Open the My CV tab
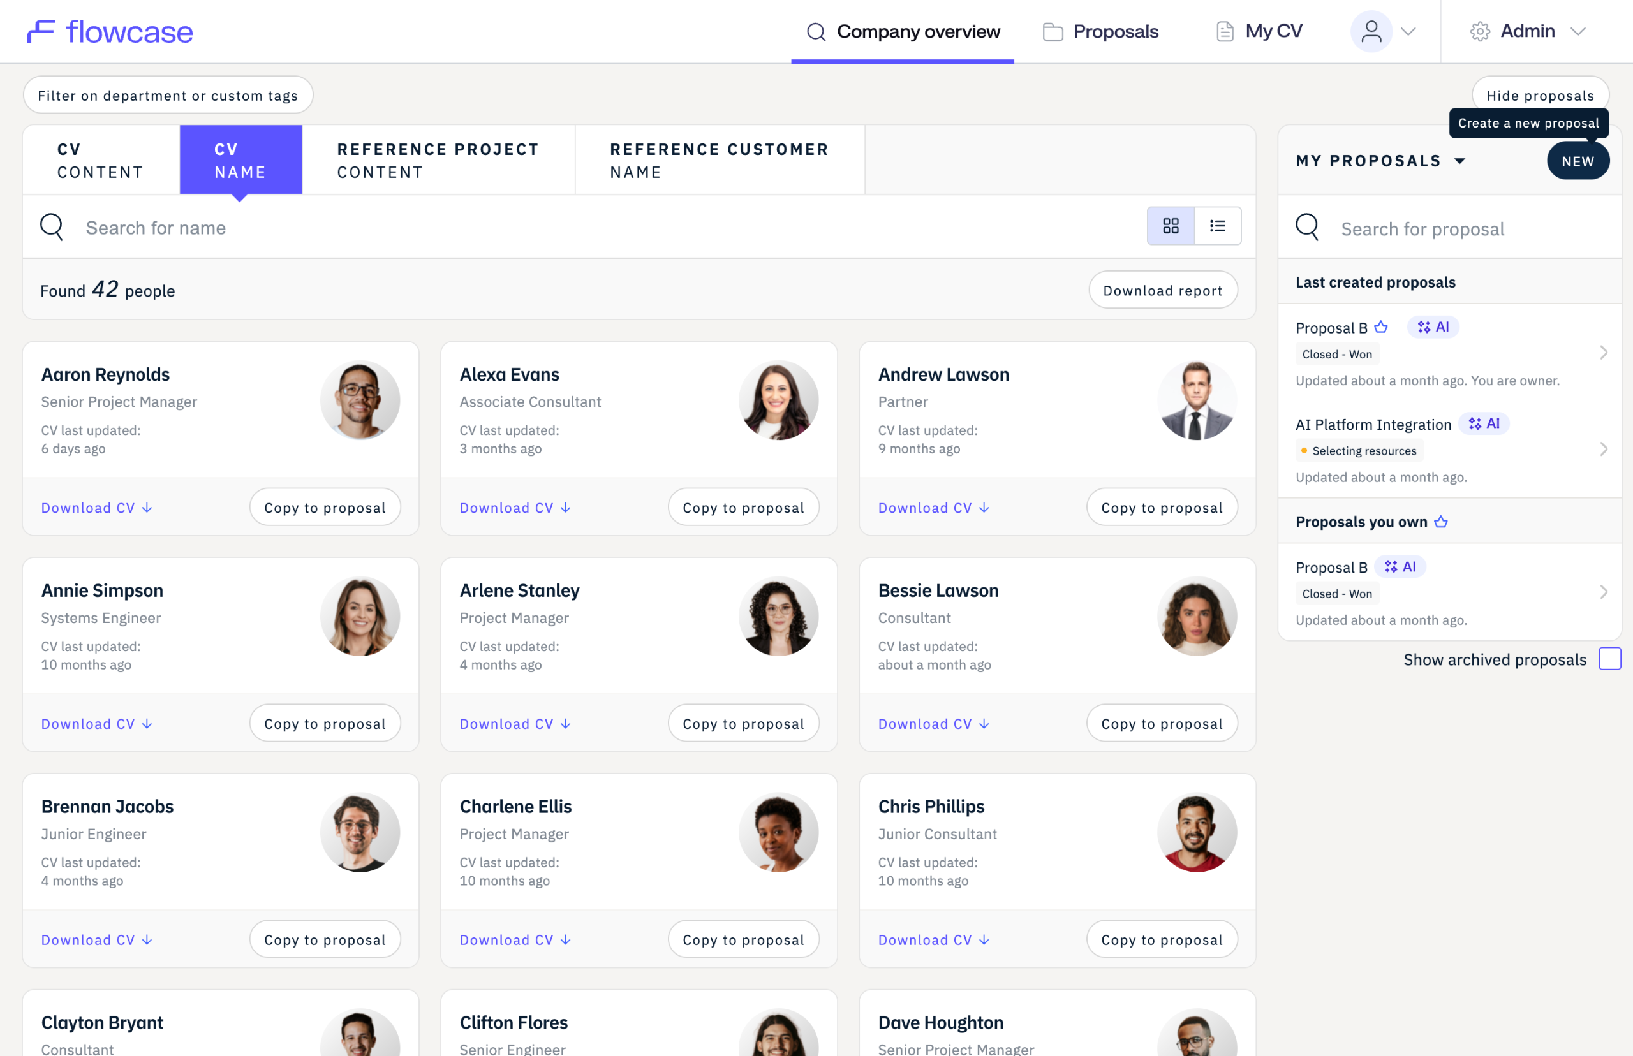The height and width of the screenshot is (1056, 1633). pos(1259,31)
